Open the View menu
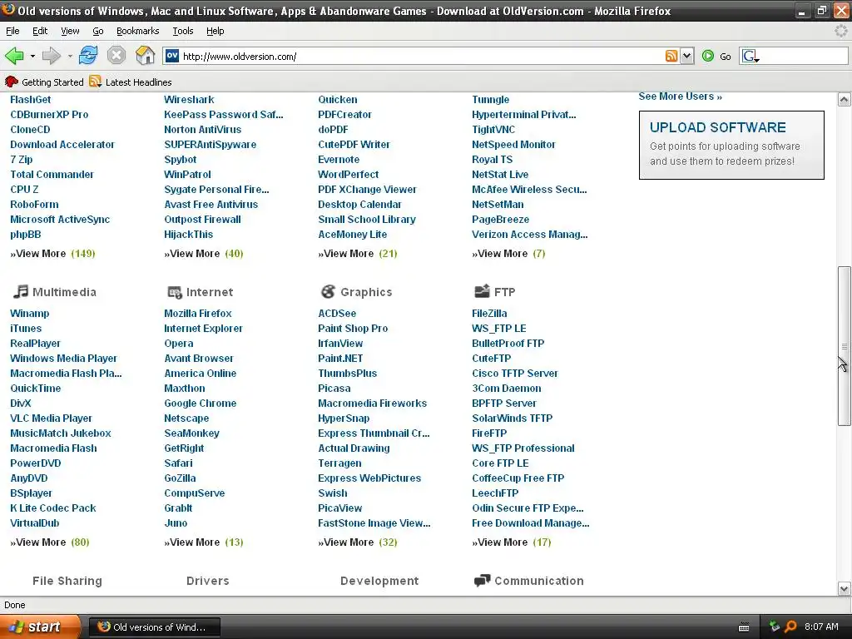Viewport: 852px width, 639px height. [70, 31]
